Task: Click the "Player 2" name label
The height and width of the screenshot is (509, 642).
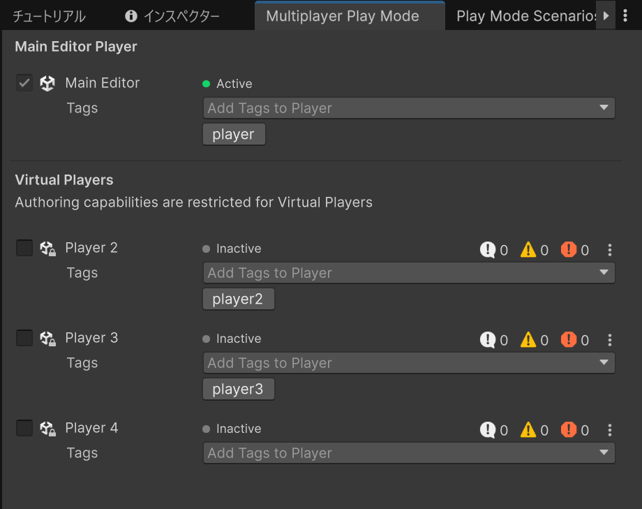Action: [91, 248]
